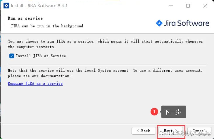Abort installation with Cancel button
Image resolution: width=214 pixels, height=139 pixels.
click(200, 131)
